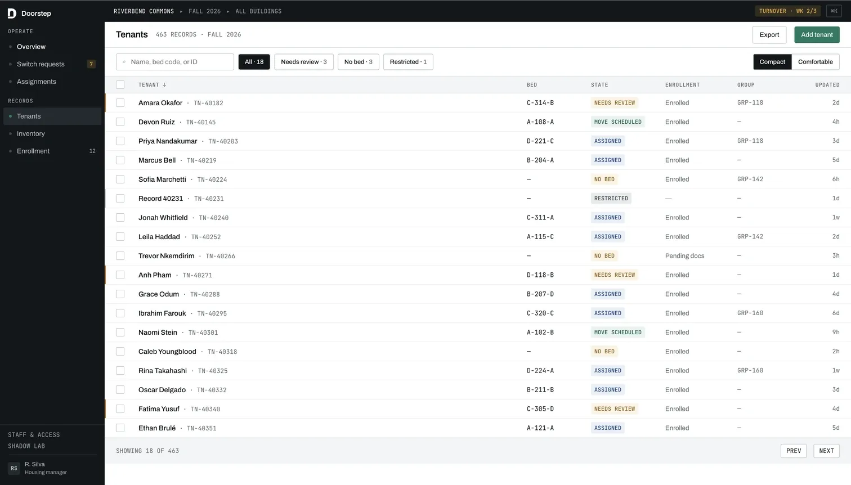Open Switch requests in sidebar
851x485 pixels.
coord(52,64)
